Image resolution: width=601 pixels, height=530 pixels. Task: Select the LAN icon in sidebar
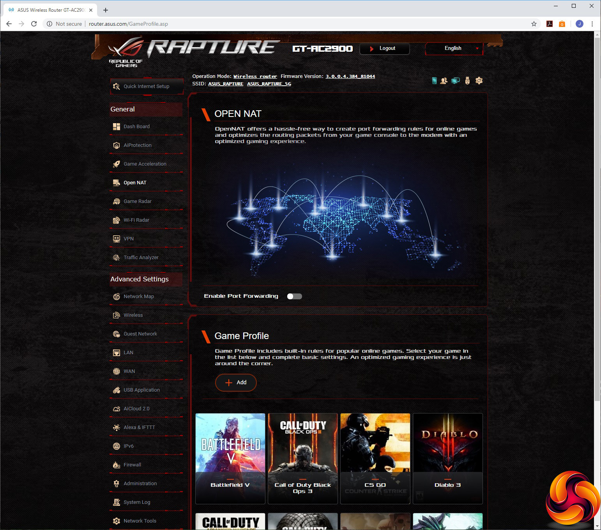tap(116, 353)
